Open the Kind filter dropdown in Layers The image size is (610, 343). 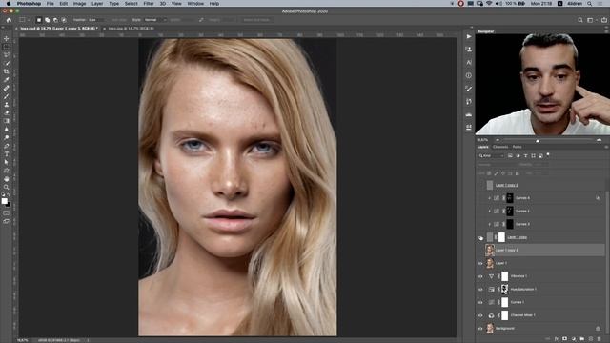(492, 155)
